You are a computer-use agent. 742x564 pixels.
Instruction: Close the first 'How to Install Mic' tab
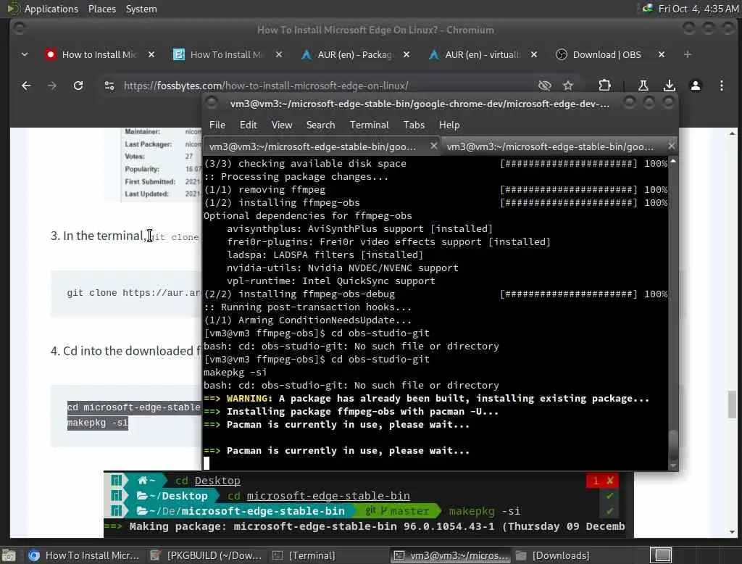click(x=151, y=55)
